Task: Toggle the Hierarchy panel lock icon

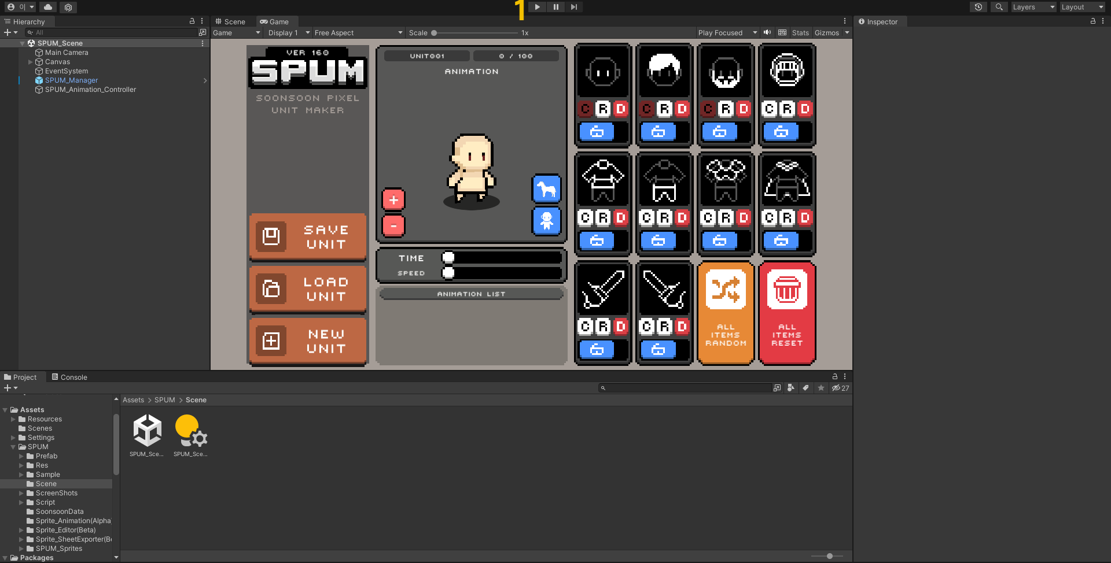Action: click(192, 21)
